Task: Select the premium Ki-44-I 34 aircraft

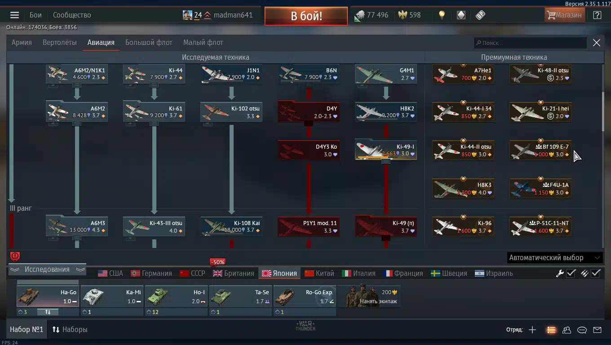Action: coord(463,112)
